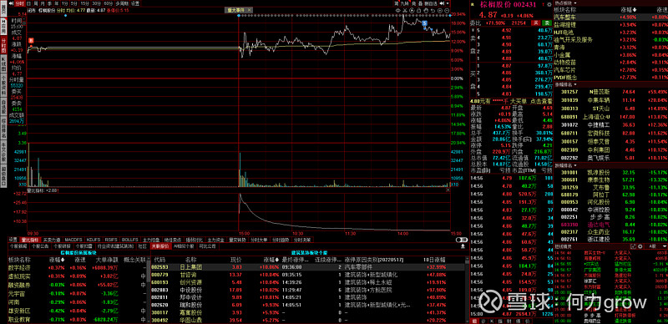This screenshot has height=324, width=668.
Task: Click the download icon above related stocks table
Action: tap(463, 246)
